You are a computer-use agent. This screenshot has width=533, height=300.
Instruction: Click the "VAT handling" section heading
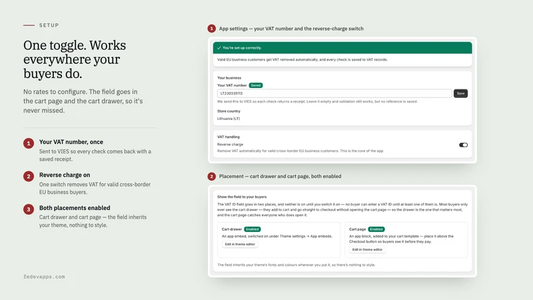click(x=229, y=137)
